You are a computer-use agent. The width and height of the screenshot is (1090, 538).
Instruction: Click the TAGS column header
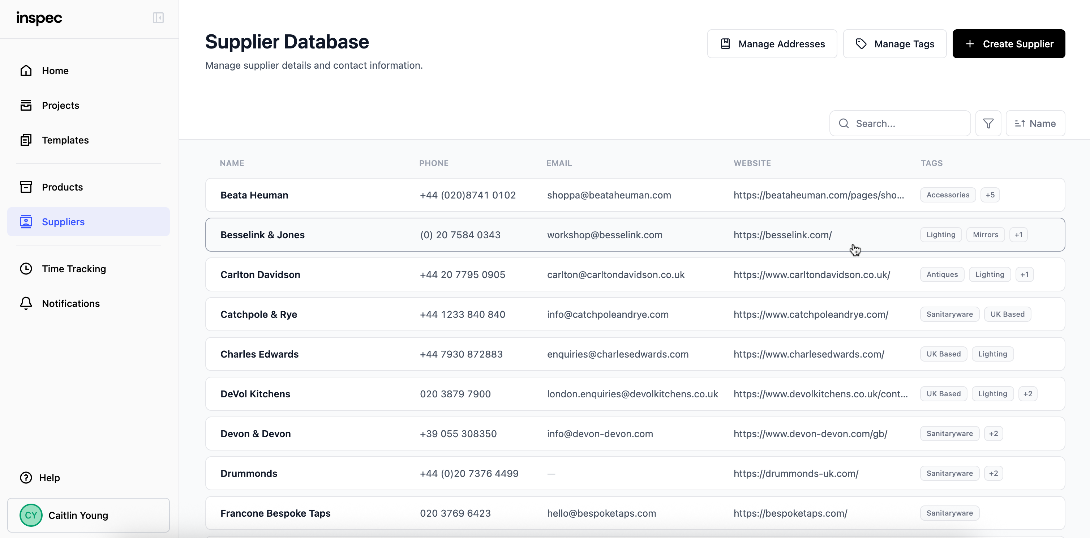click(x=932, y=163)
